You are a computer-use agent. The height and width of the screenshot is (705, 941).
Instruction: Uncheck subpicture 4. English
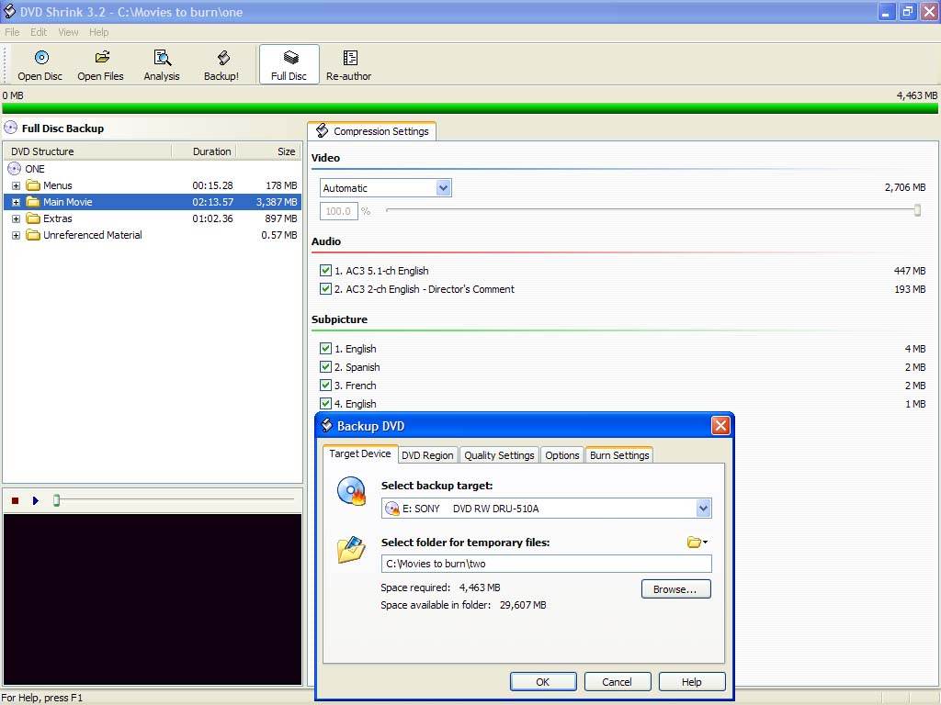[x=325, y=404]
